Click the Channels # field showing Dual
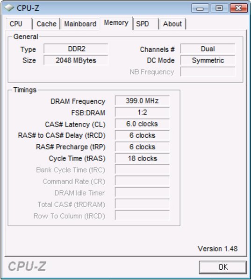251x280 pixels. pyautogui.click(x=208, y=49)
